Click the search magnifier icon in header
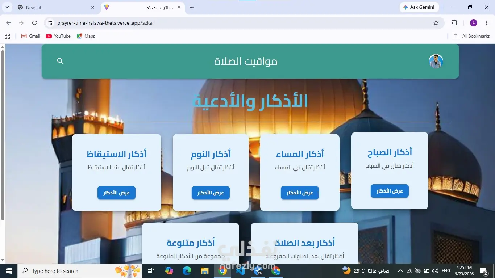 click(61, 61)
